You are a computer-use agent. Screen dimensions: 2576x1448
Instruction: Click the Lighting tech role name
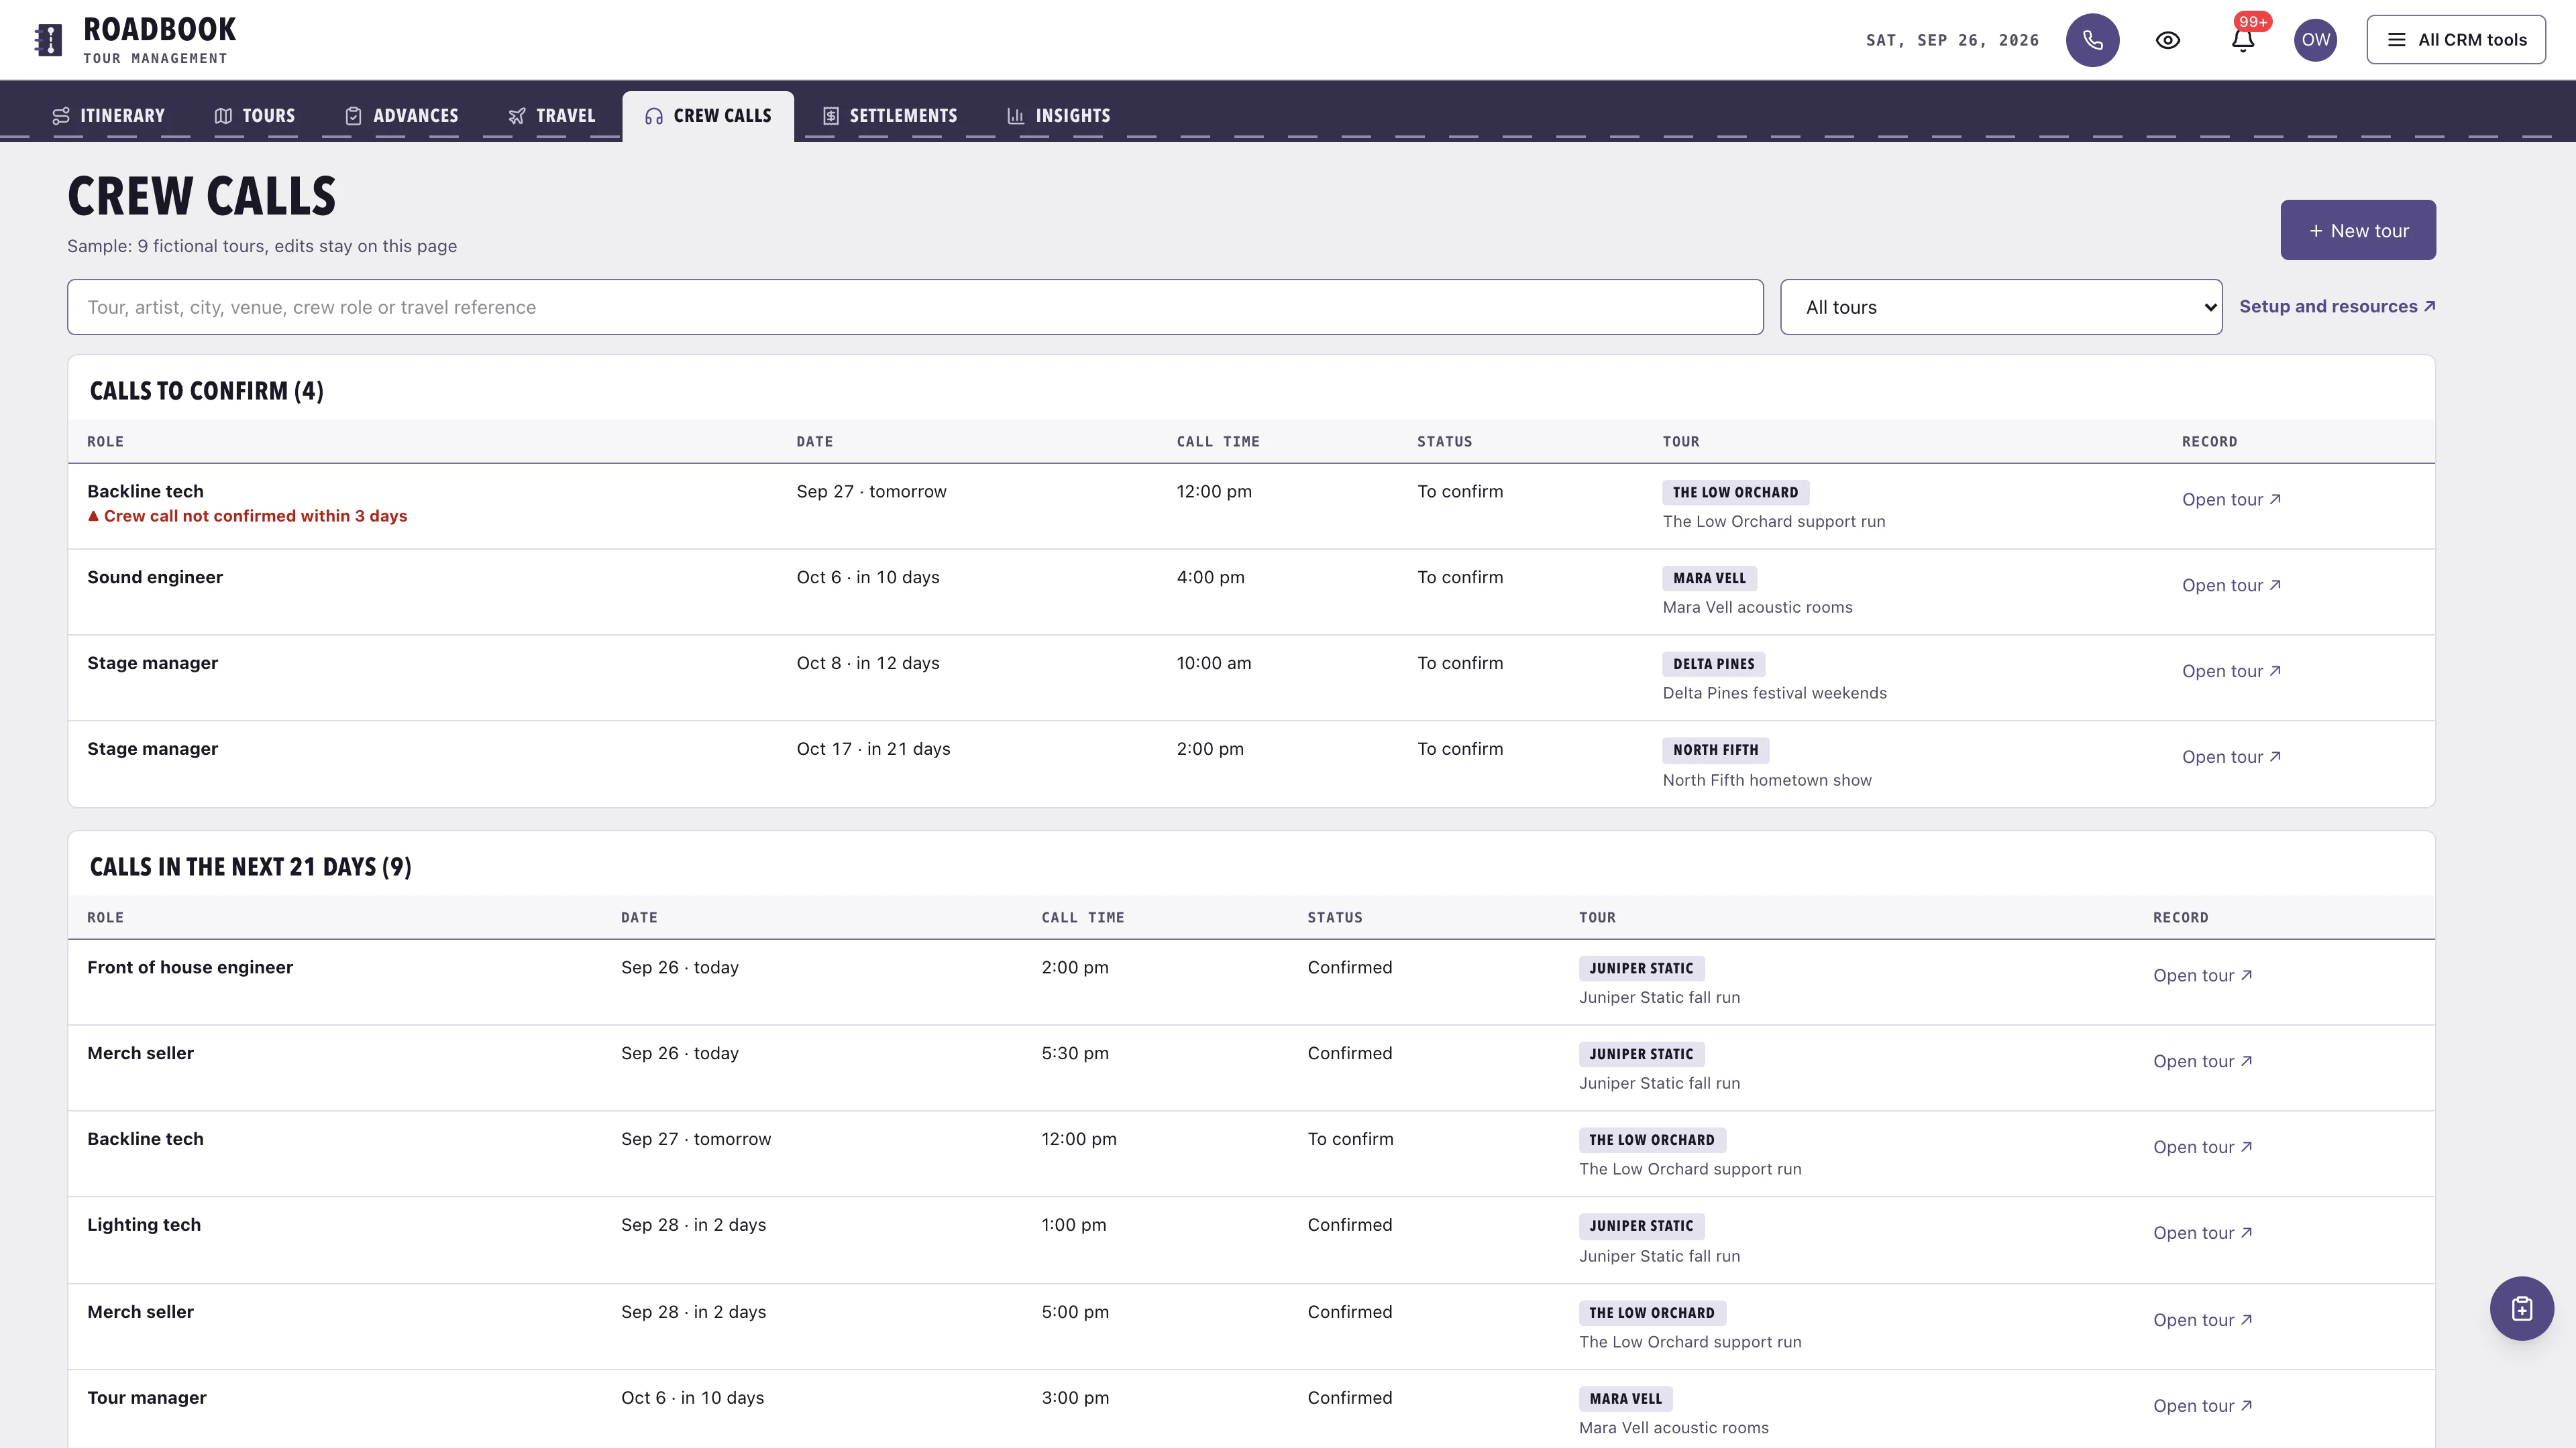coord(144,1225)
